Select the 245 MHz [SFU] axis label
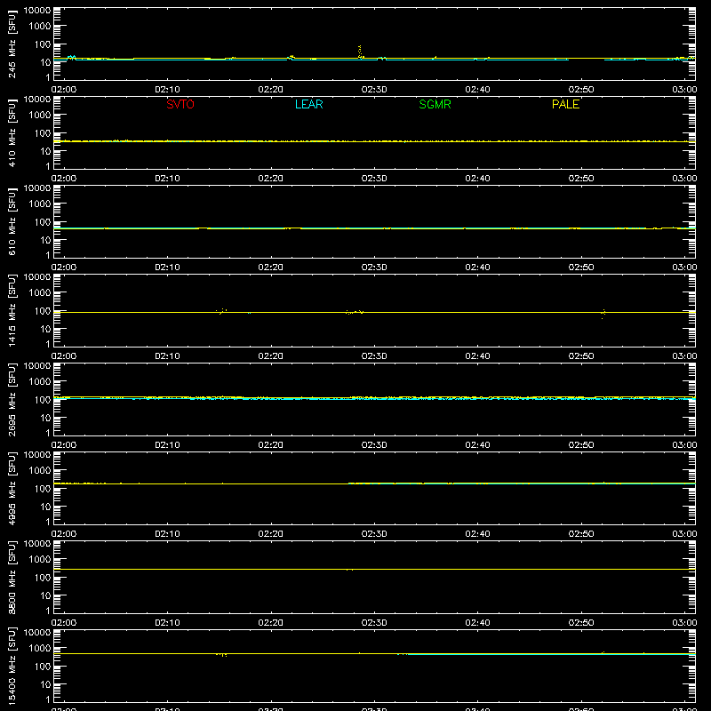 point(12,44)
